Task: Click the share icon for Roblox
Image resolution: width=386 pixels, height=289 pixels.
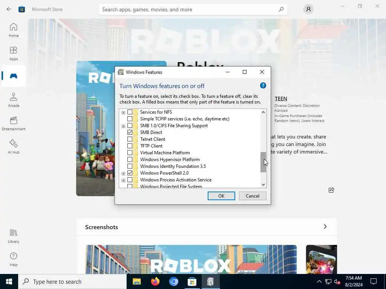Action: [331, 190]
